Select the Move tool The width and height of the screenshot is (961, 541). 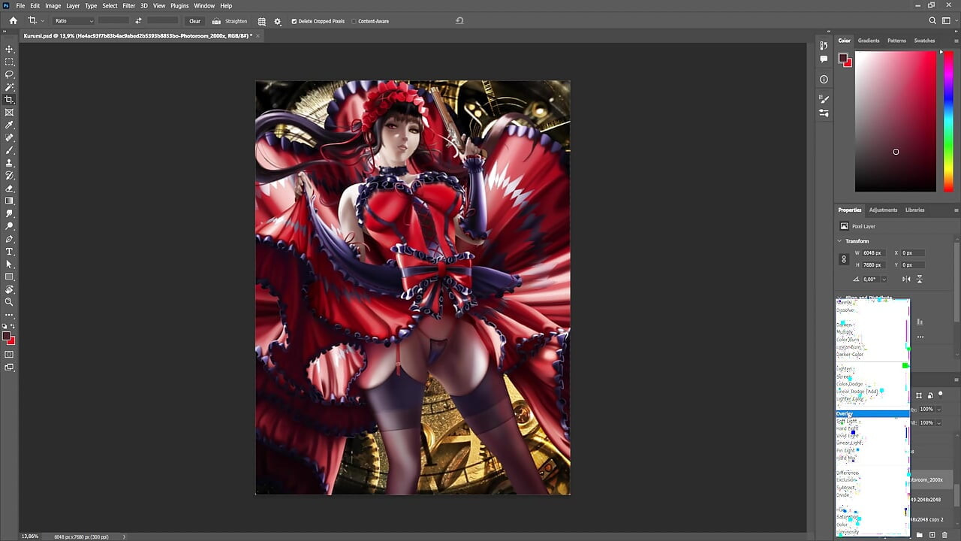9,47
